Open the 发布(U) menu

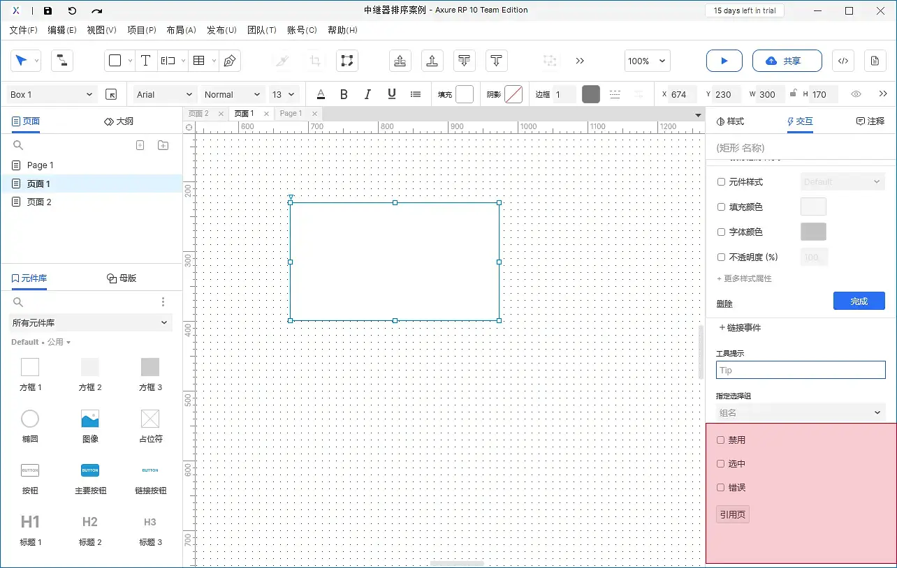(x=221, y=30)
